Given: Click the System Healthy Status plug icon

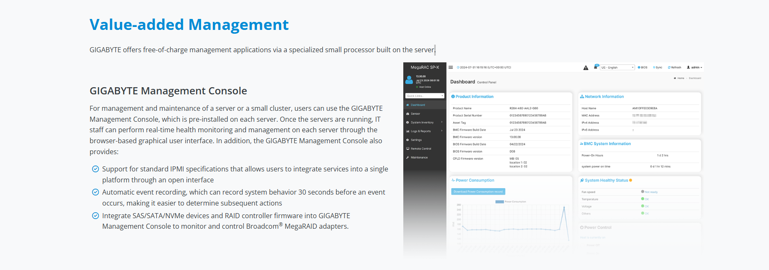Looking at the screenshot, I should click(582, 180).
